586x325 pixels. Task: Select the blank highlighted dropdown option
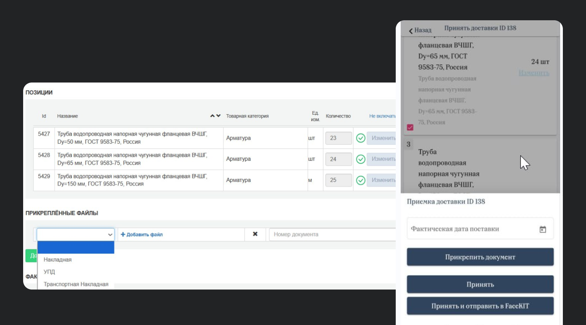coord(76,248)
